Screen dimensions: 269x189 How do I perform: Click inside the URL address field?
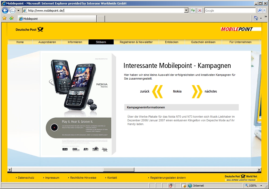coord(106,10)
